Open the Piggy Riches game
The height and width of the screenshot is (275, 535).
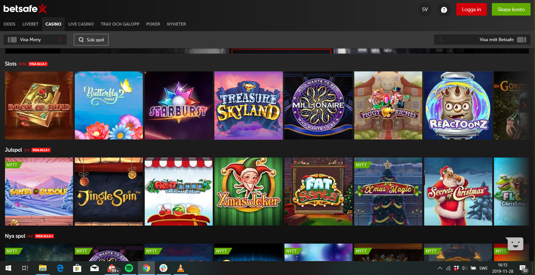(388, 106)
